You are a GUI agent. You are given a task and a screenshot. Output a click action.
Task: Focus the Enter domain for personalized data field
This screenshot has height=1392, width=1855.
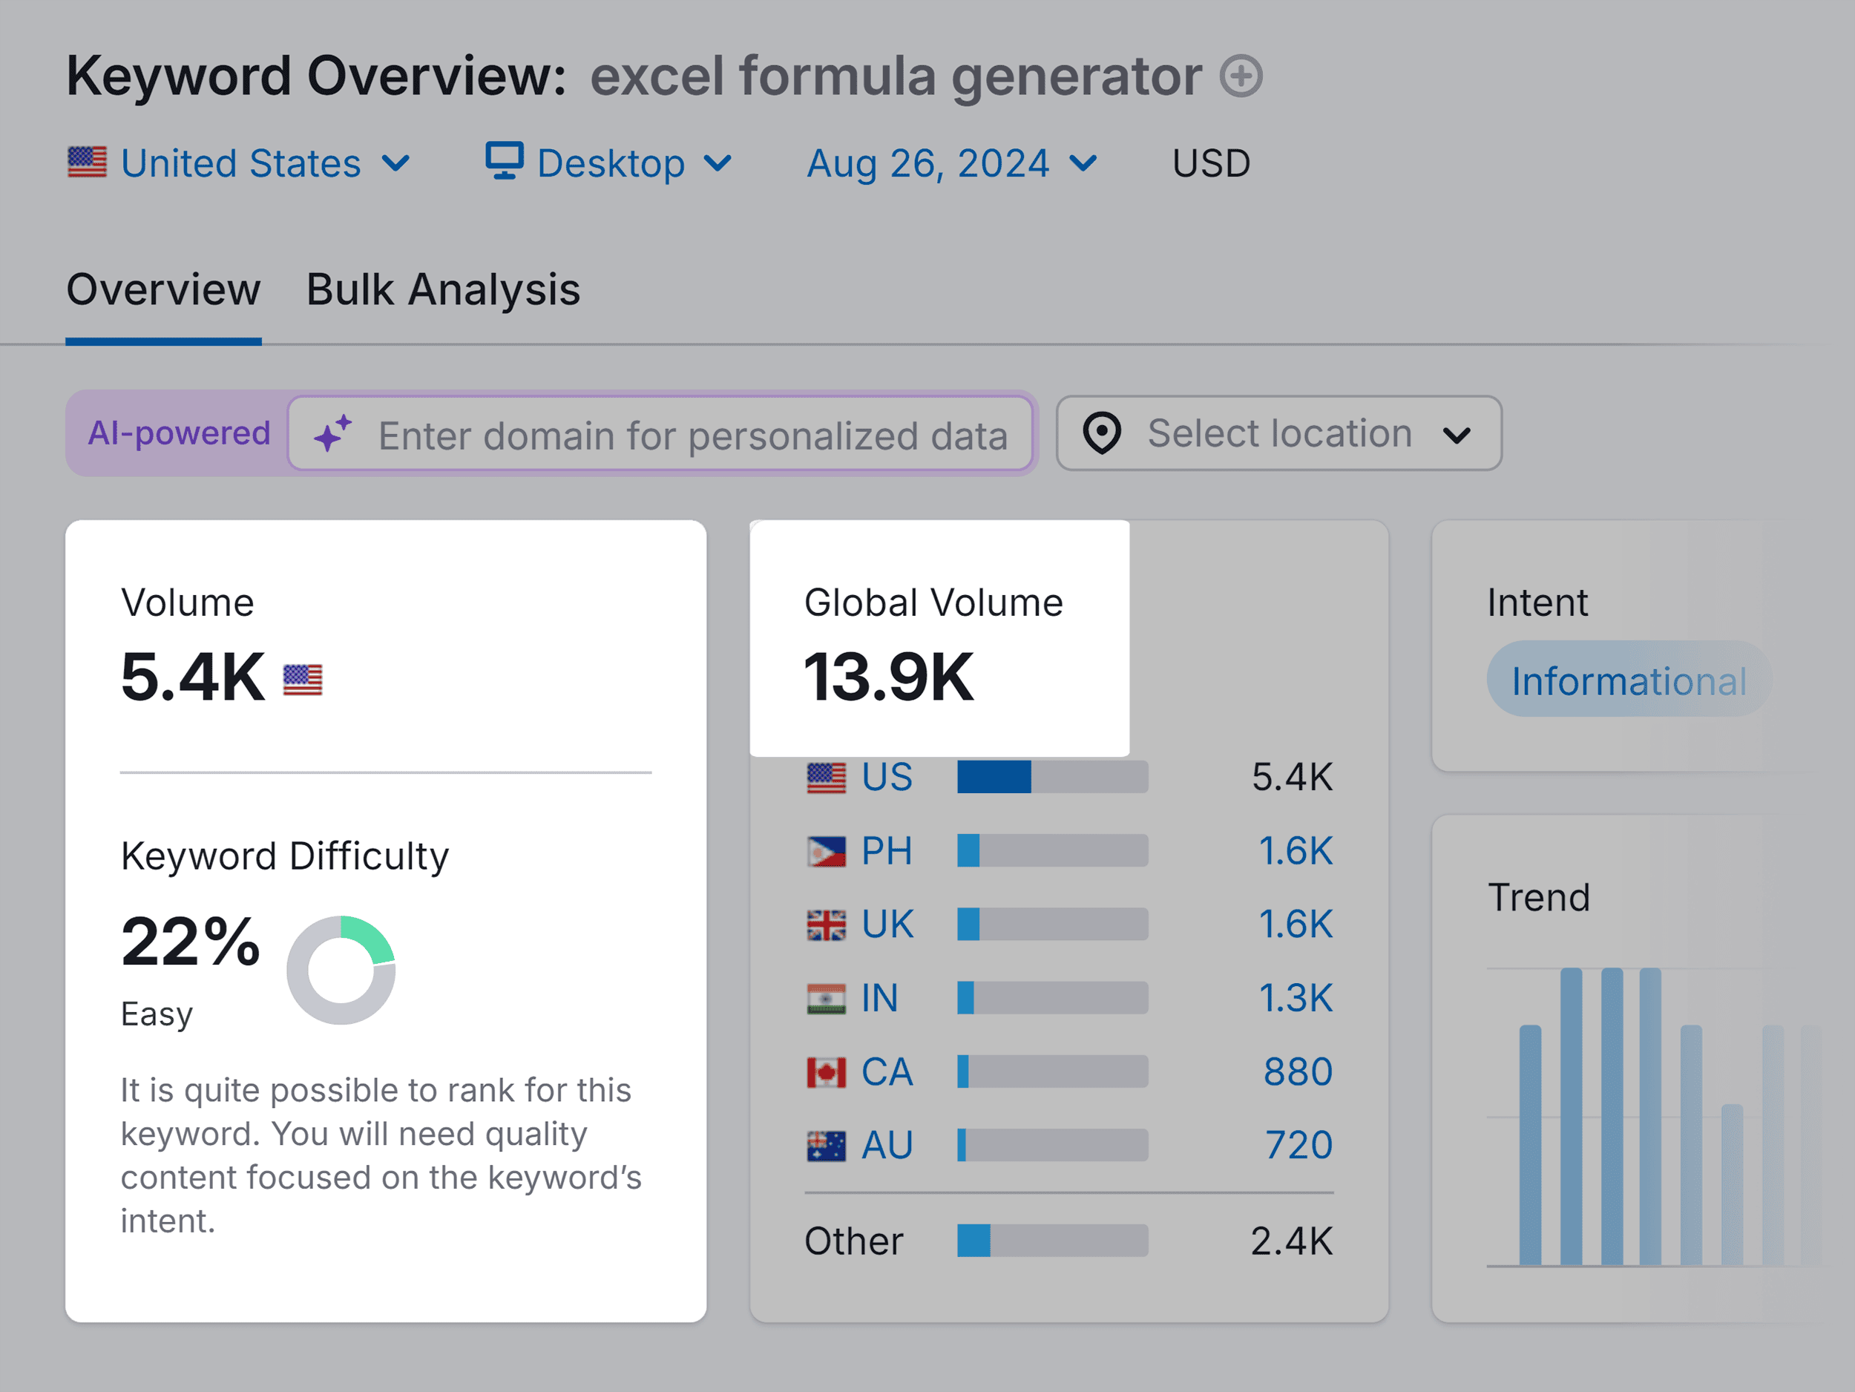coord(661,433)
